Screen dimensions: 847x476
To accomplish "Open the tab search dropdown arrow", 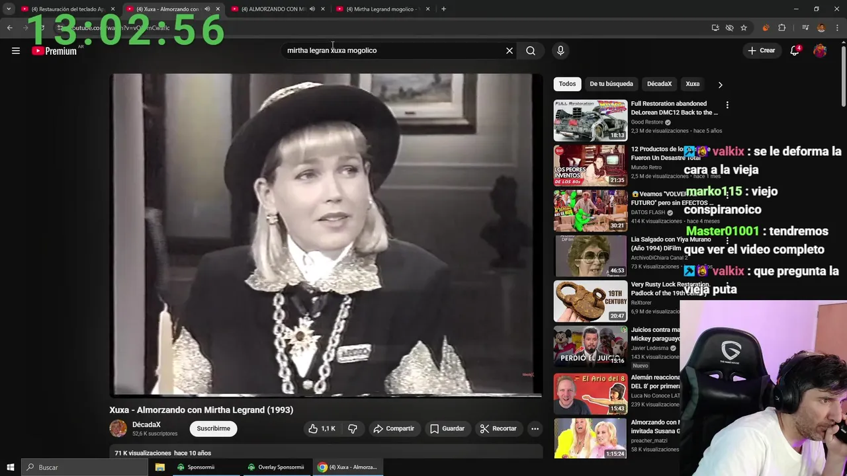I will click(9, 9).
